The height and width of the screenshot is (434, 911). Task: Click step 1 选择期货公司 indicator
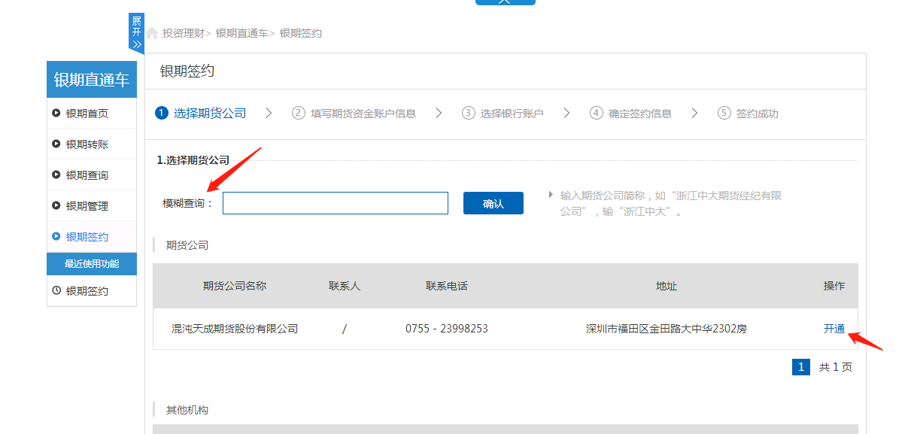click(x=201, y=114)
